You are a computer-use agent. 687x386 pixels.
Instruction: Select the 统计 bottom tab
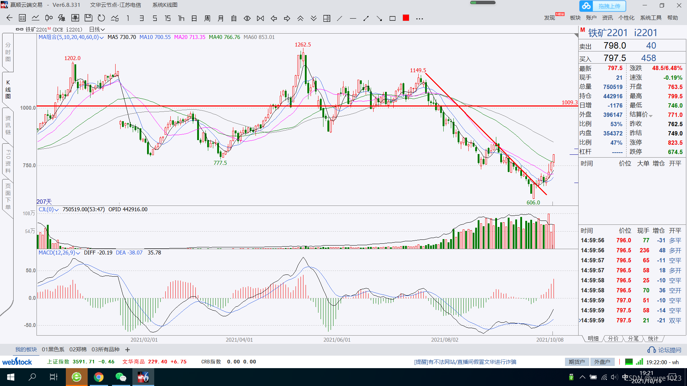pyautogui.click(x=653, y=338)
